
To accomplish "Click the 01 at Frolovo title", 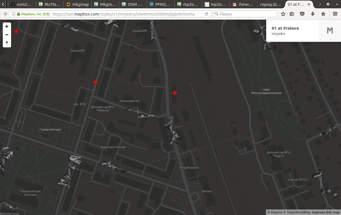I will (x=285, y=28).
